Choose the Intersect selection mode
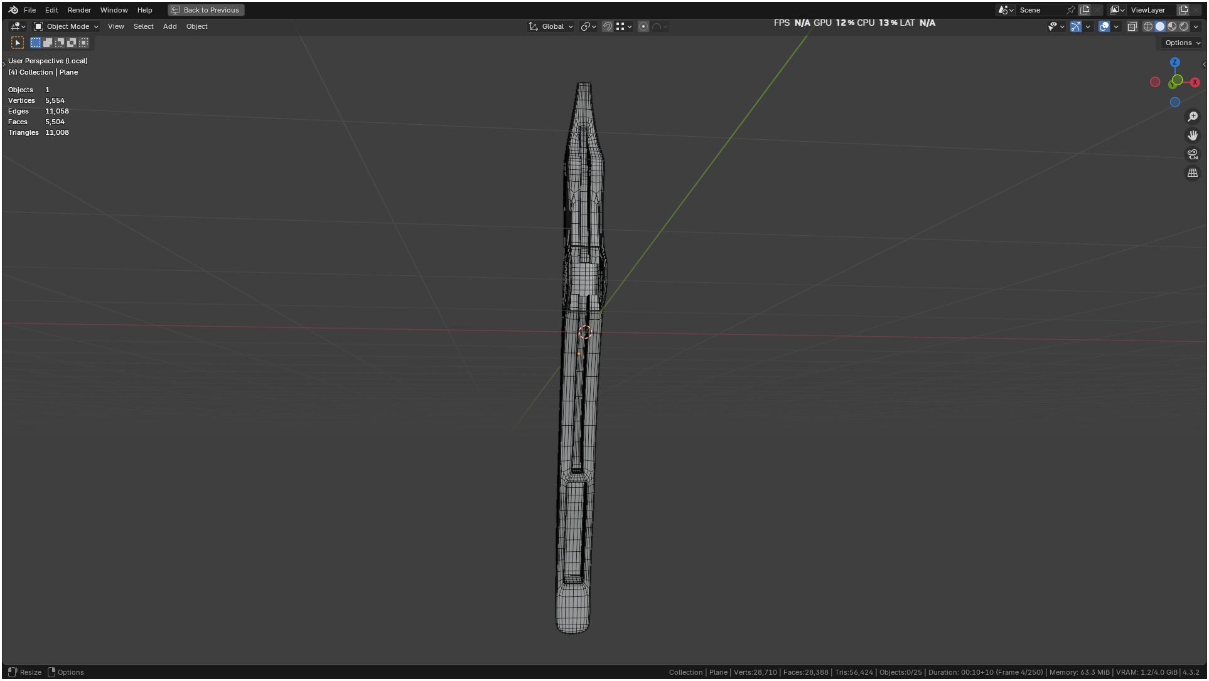Viewport: 1209px width, 681px height. click(83, 43)
